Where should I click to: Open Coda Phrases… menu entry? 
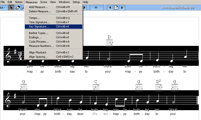coord(54,42)
